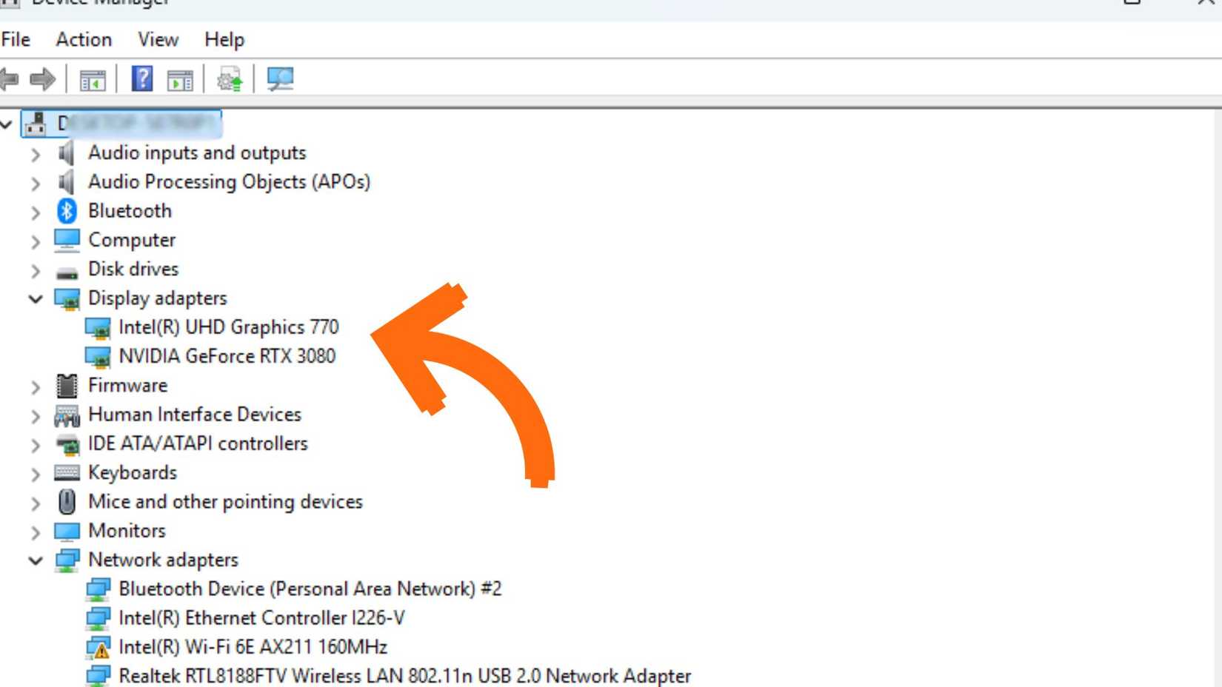Click the Mice and other pointing devices icon
Image resolution: width=1222 pixels, height=687 pixels.
click(67, 502)
